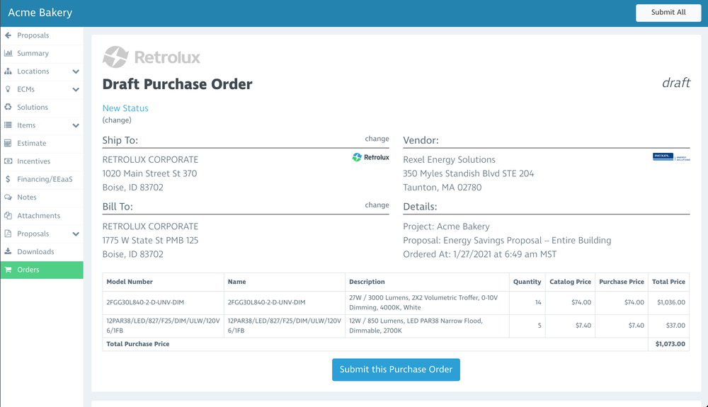This screenshot has width=708, height=407.
Task: Click the Total Purchase Price row label
Action: coord(138,344)
